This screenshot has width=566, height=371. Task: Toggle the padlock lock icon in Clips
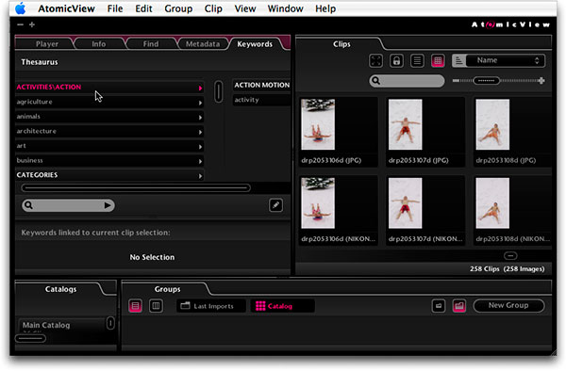396,60
